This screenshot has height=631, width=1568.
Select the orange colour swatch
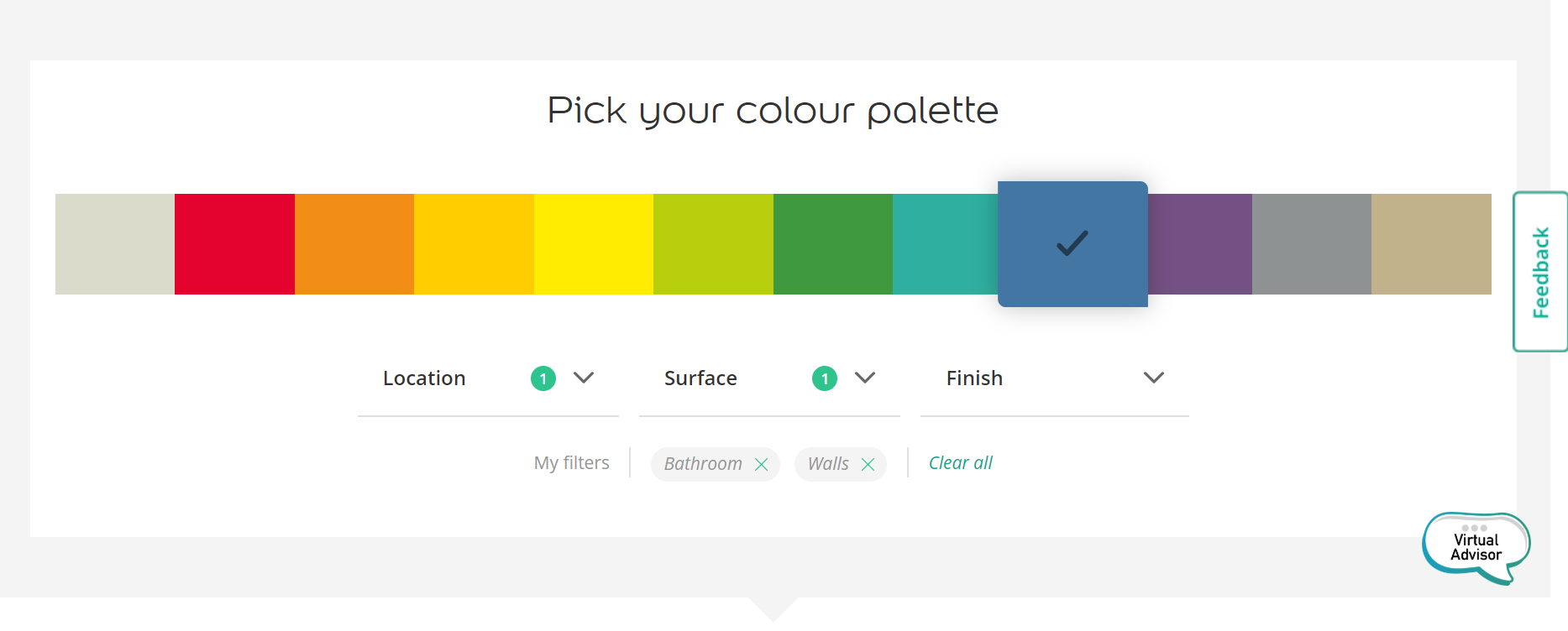click(354, 244)
